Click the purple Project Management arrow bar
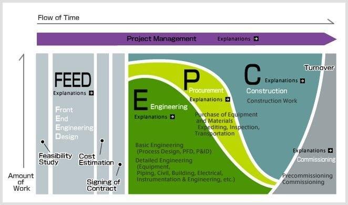This screenshot has width=348, height=205. click(187, 39)
